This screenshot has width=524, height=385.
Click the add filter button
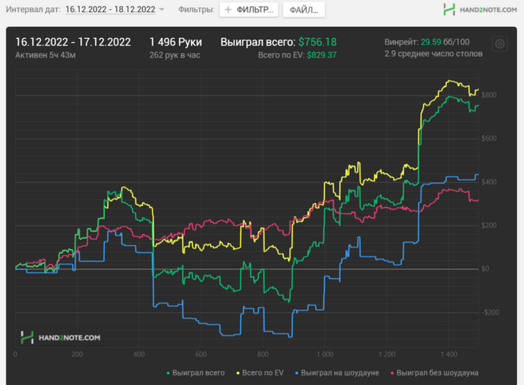[249, 10]
